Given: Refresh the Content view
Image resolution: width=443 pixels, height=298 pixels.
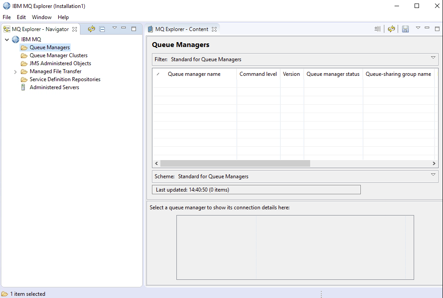Looking at the screenshot, I should (391, 29).
